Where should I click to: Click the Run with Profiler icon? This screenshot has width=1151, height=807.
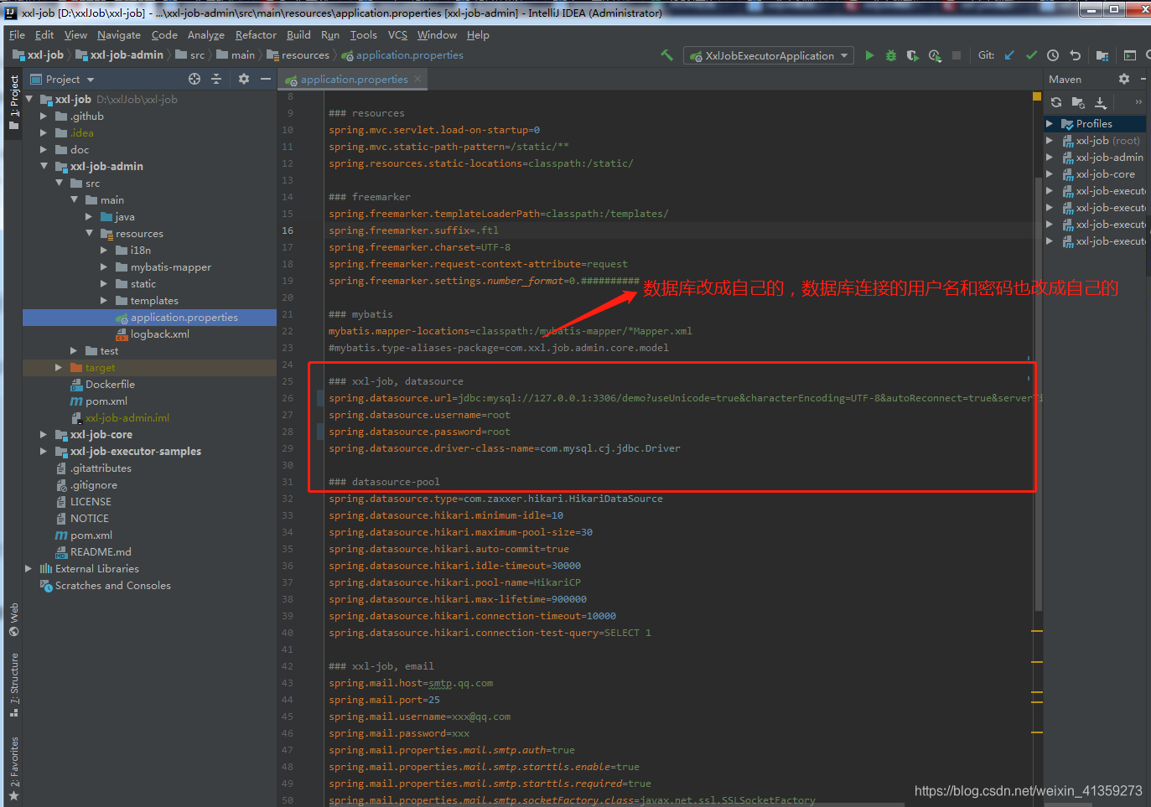pos(935,55)
